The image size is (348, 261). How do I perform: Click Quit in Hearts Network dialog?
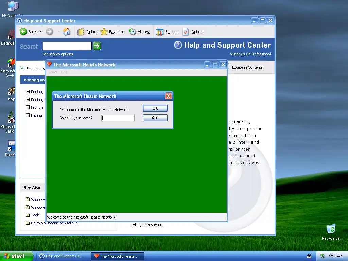155,118
